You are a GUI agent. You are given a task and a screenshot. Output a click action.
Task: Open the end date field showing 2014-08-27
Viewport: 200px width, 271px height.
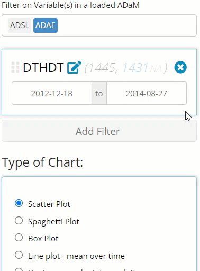point(147,93)
